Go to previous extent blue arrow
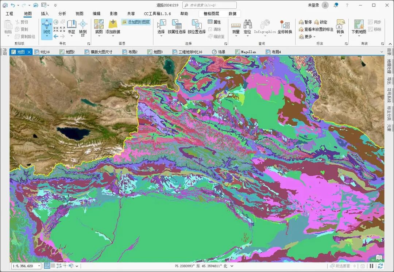This screenshot has height=272, width=394. pyautogui.click(x=56, y=37)
